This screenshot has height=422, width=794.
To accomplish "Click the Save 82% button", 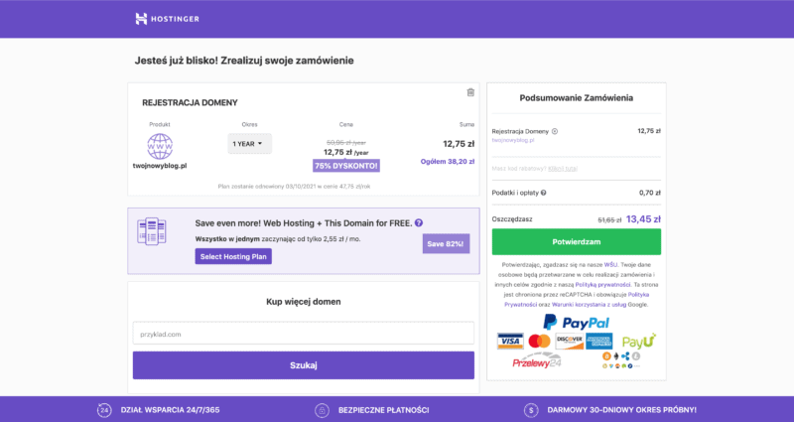I will pos(446,243).
